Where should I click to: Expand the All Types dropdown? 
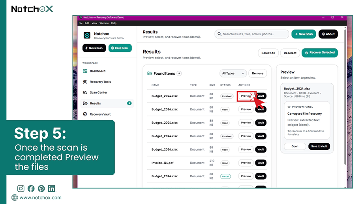tap(233, 73)
